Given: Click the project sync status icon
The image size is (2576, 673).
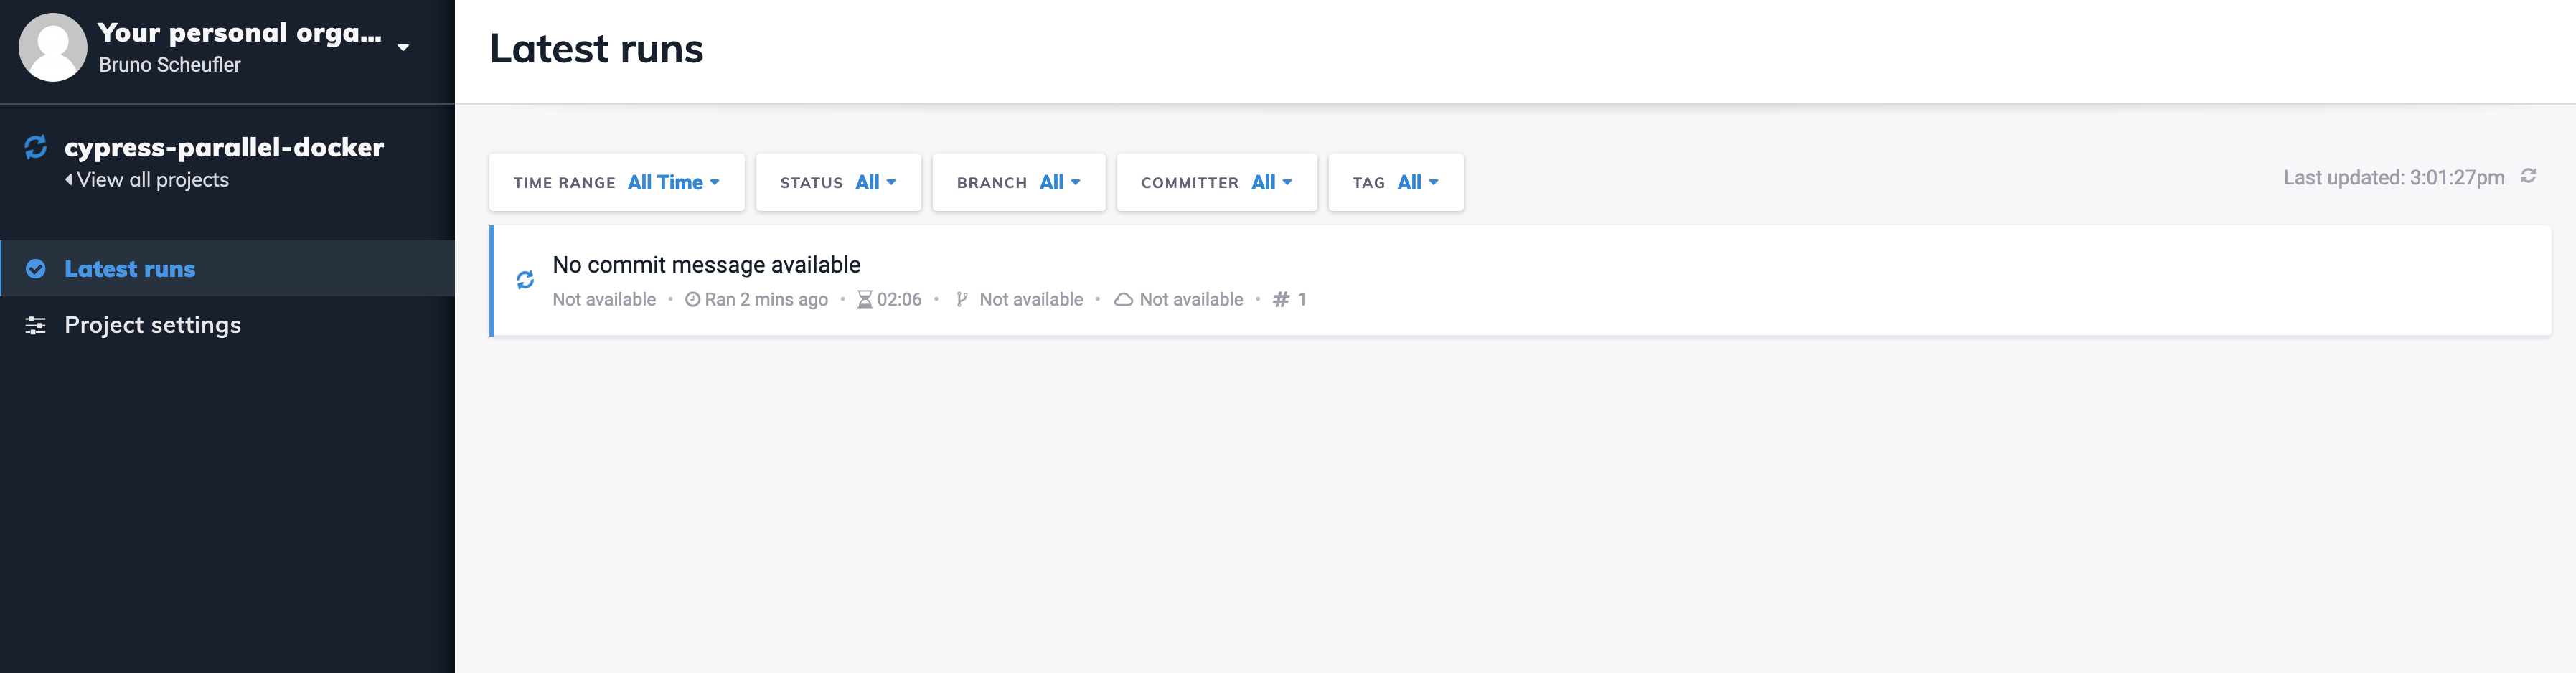Looking at the screenshot, I should pos(36,147).
